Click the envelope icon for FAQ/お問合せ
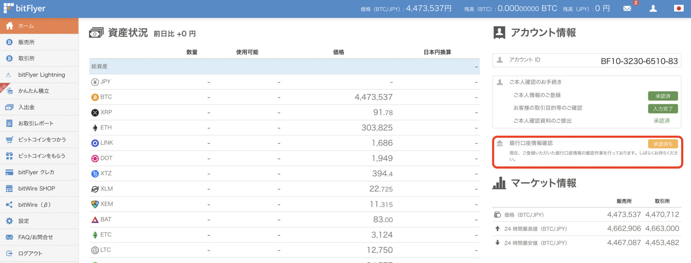The width and height of the screenshot is (691, 263). click(x=9, y=237)
